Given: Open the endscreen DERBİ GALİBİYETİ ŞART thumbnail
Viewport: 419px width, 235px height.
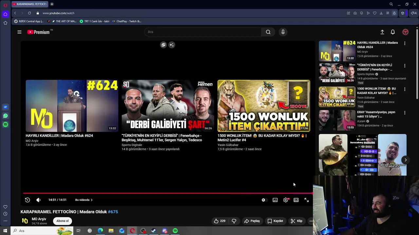Looking at the screenshot, I should (x=168, y=106).
